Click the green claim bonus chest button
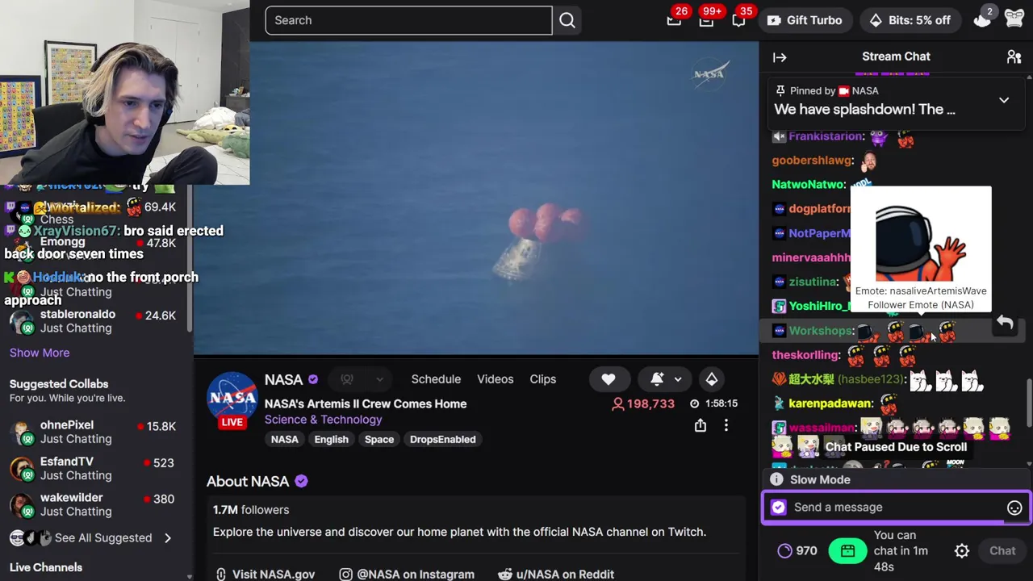The image size is (1033, 581). coord(847,550)
